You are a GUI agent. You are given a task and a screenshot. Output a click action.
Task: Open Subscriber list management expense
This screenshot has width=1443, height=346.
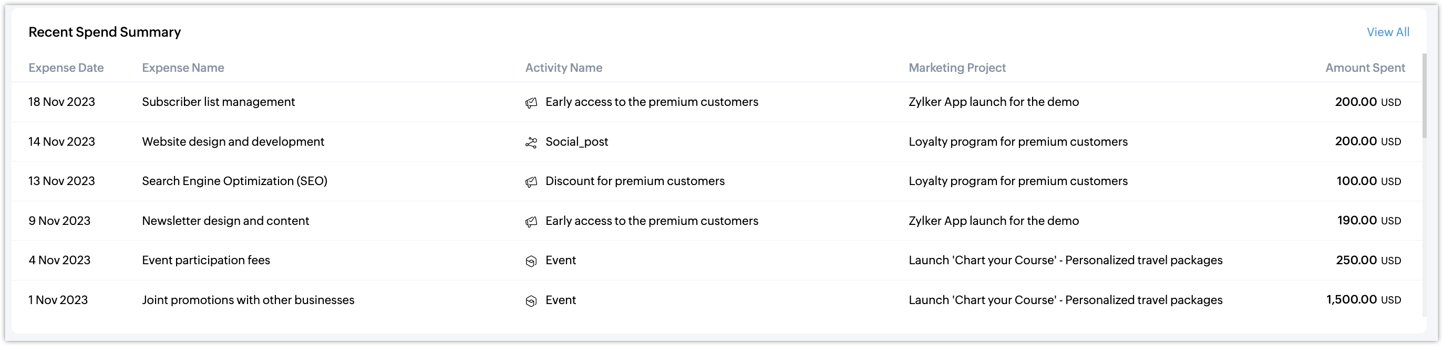point(218,102)
